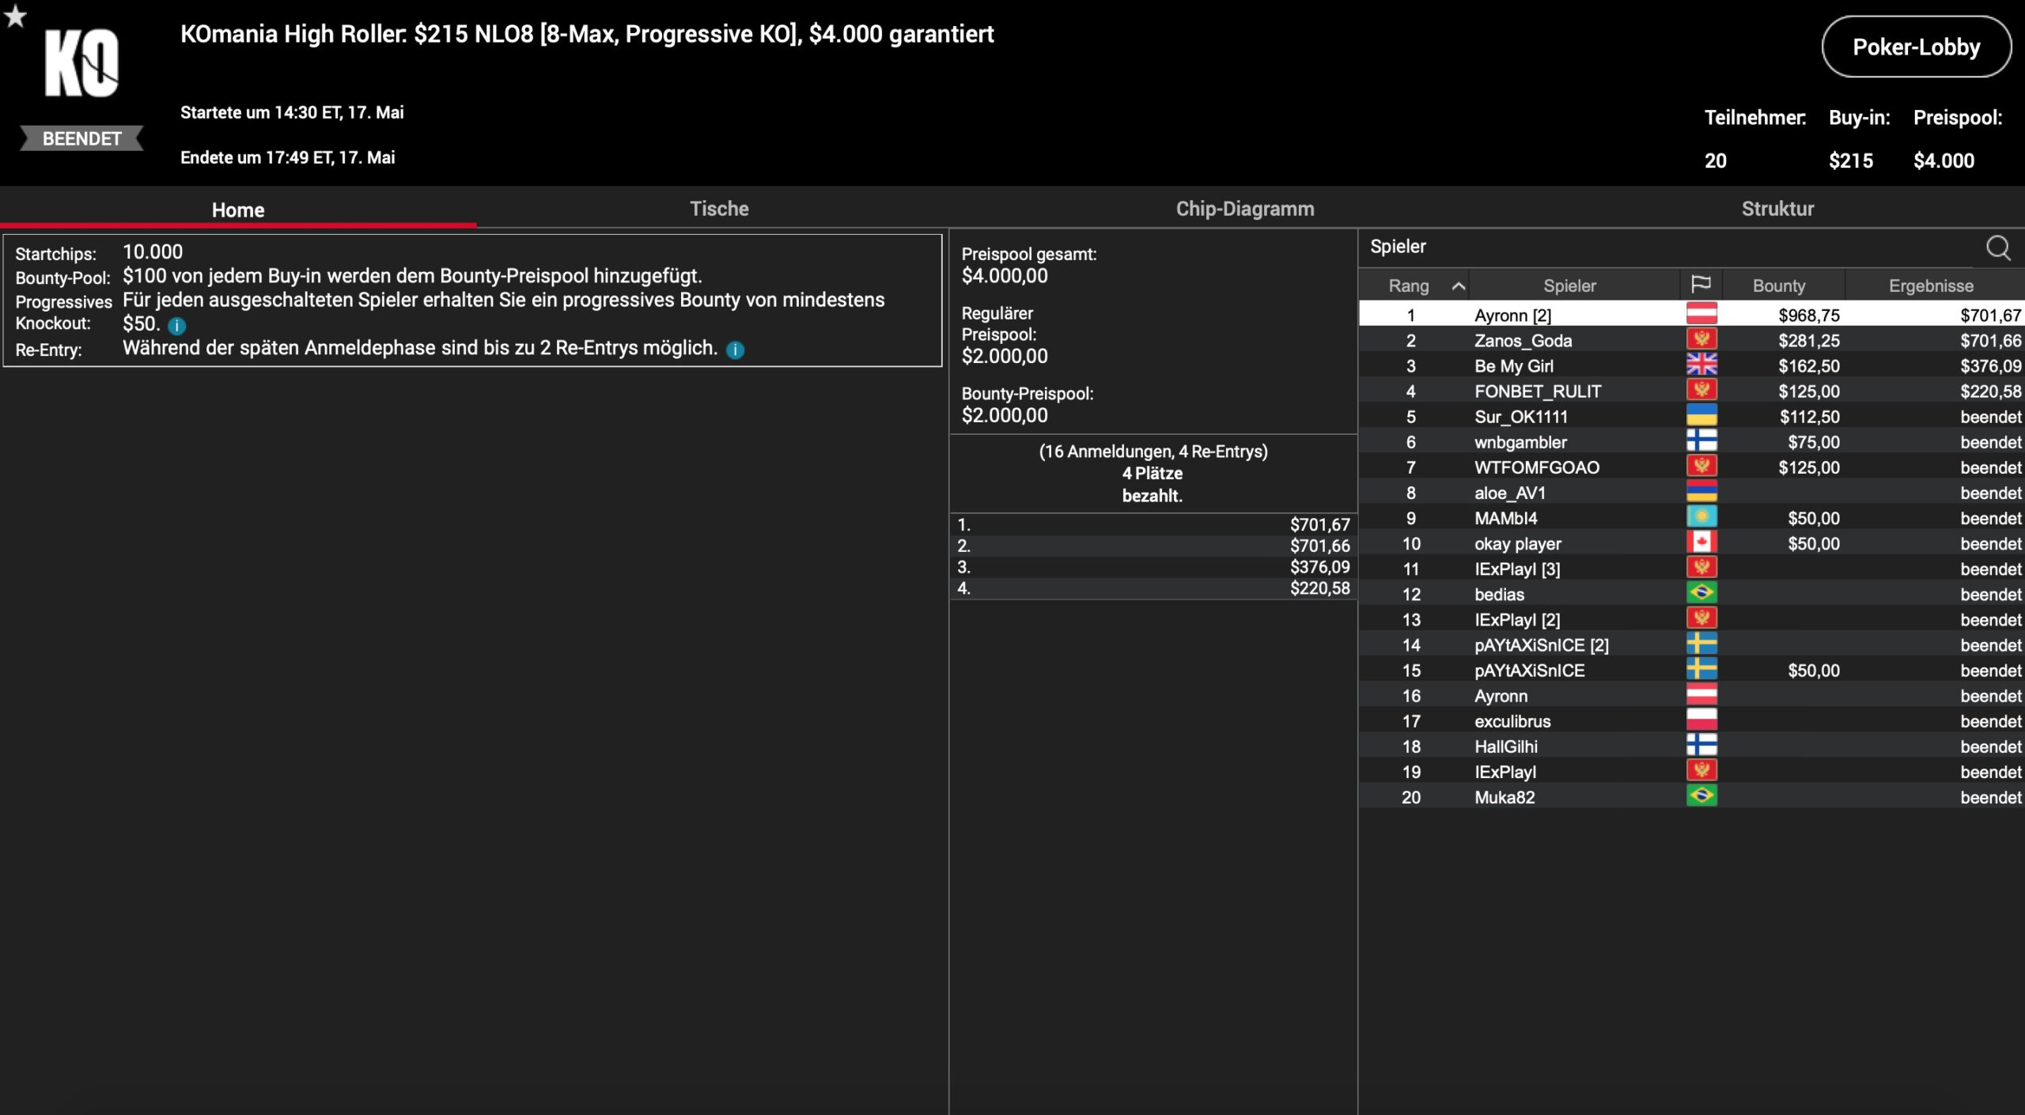2025x1115 pixels.
Task: Click okay player's Canada flag icon
Action: pos(1701,543)
